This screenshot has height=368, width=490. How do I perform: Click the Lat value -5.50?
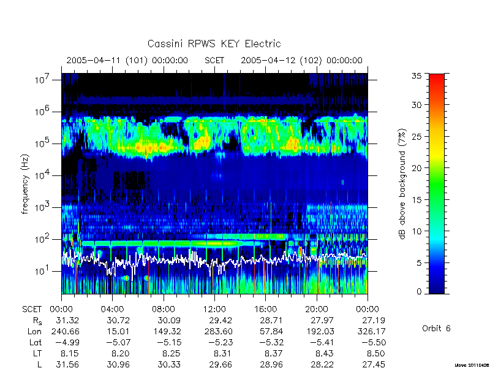pos(374,342)
